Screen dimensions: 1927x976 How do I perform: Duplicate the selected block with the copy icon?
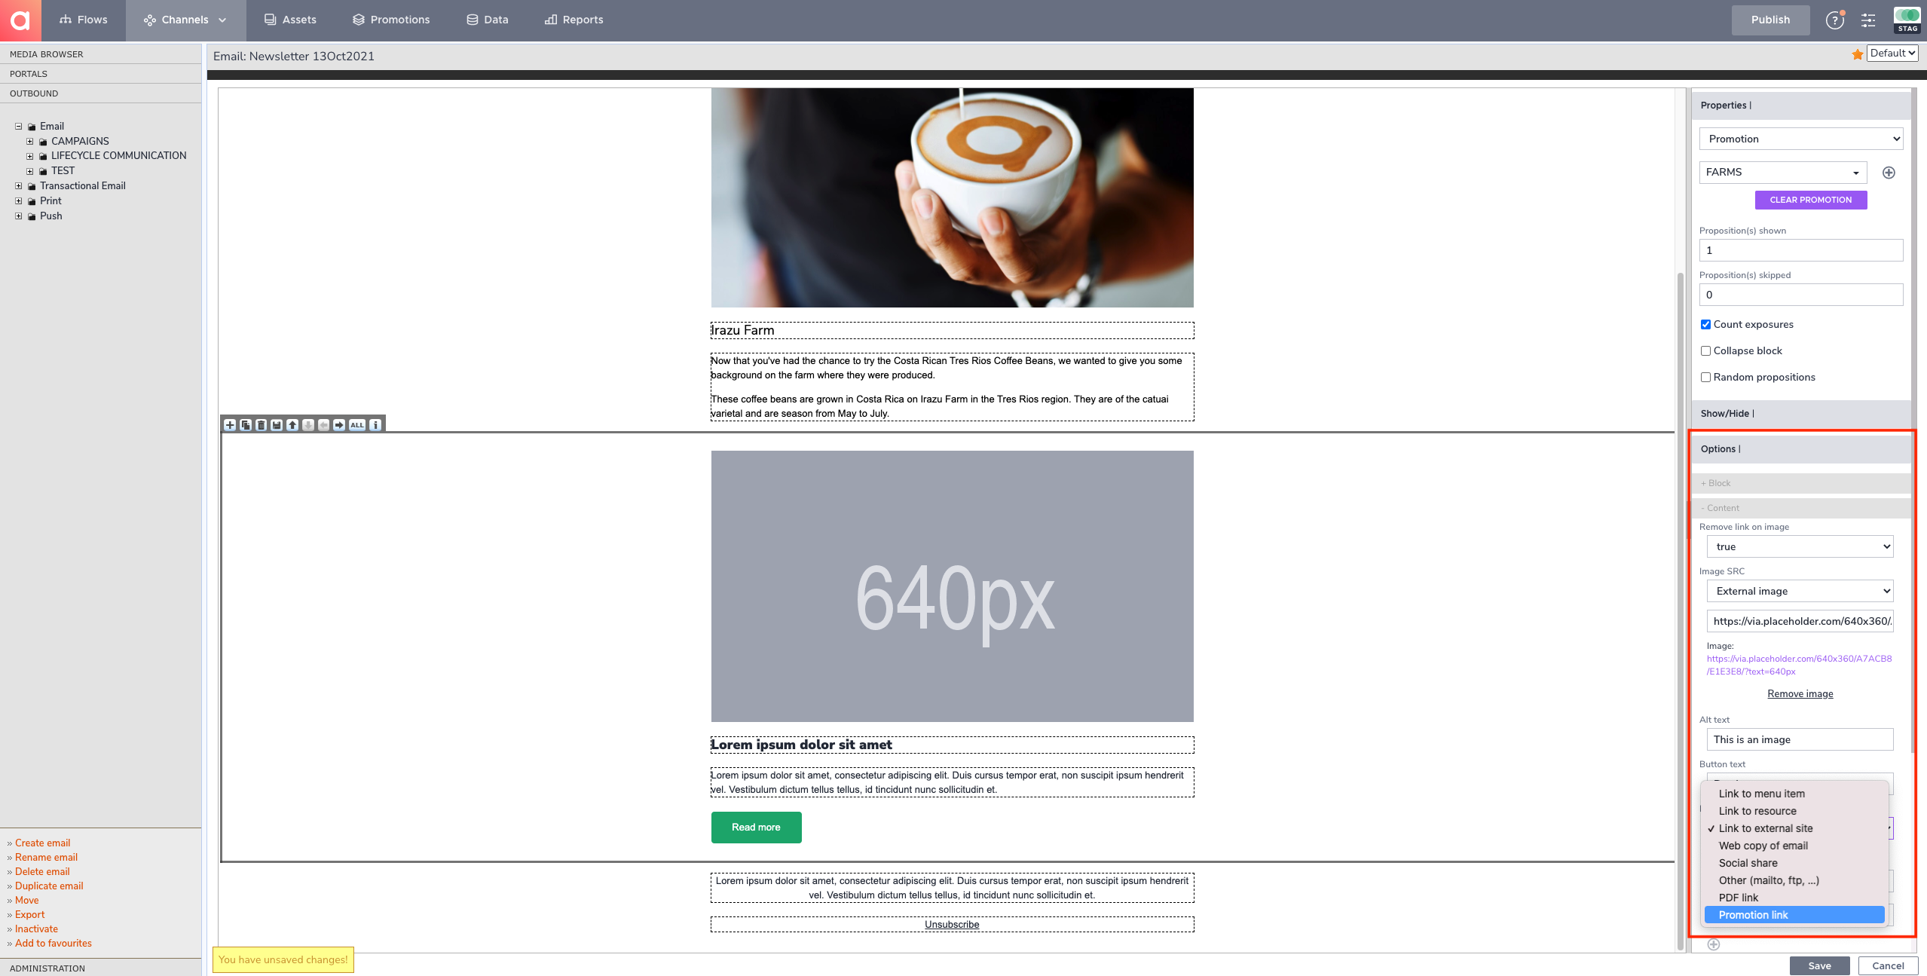pyautogui.click(x=246, y=425)
